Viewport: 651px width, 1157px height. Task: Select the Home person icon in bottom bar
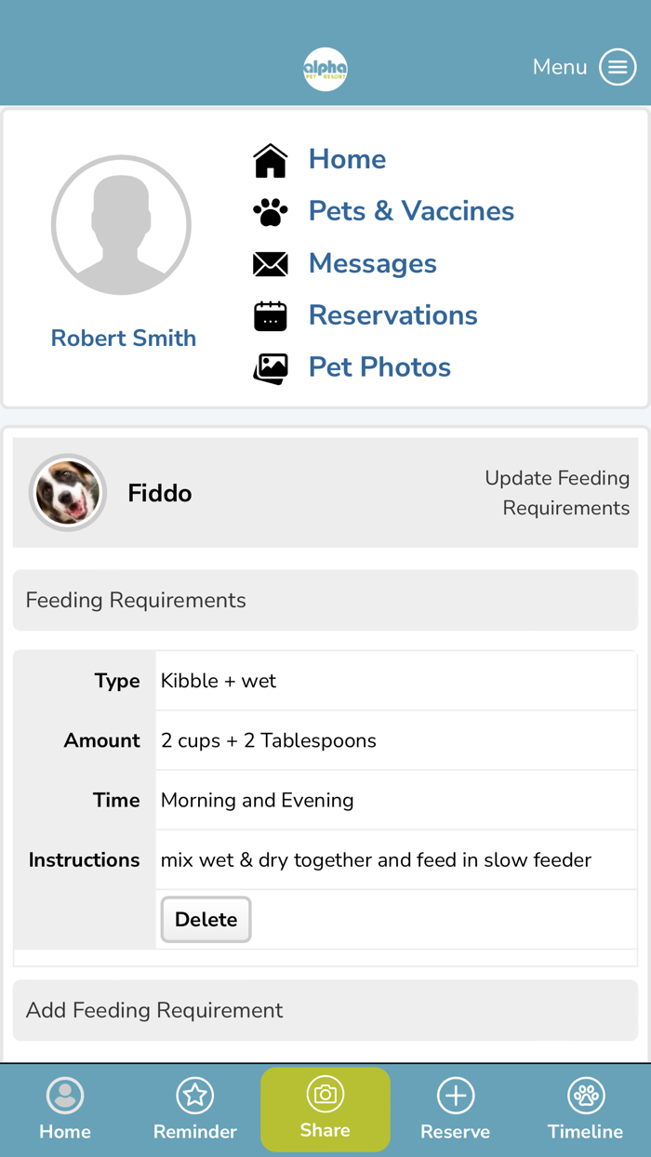(65, 1096)
